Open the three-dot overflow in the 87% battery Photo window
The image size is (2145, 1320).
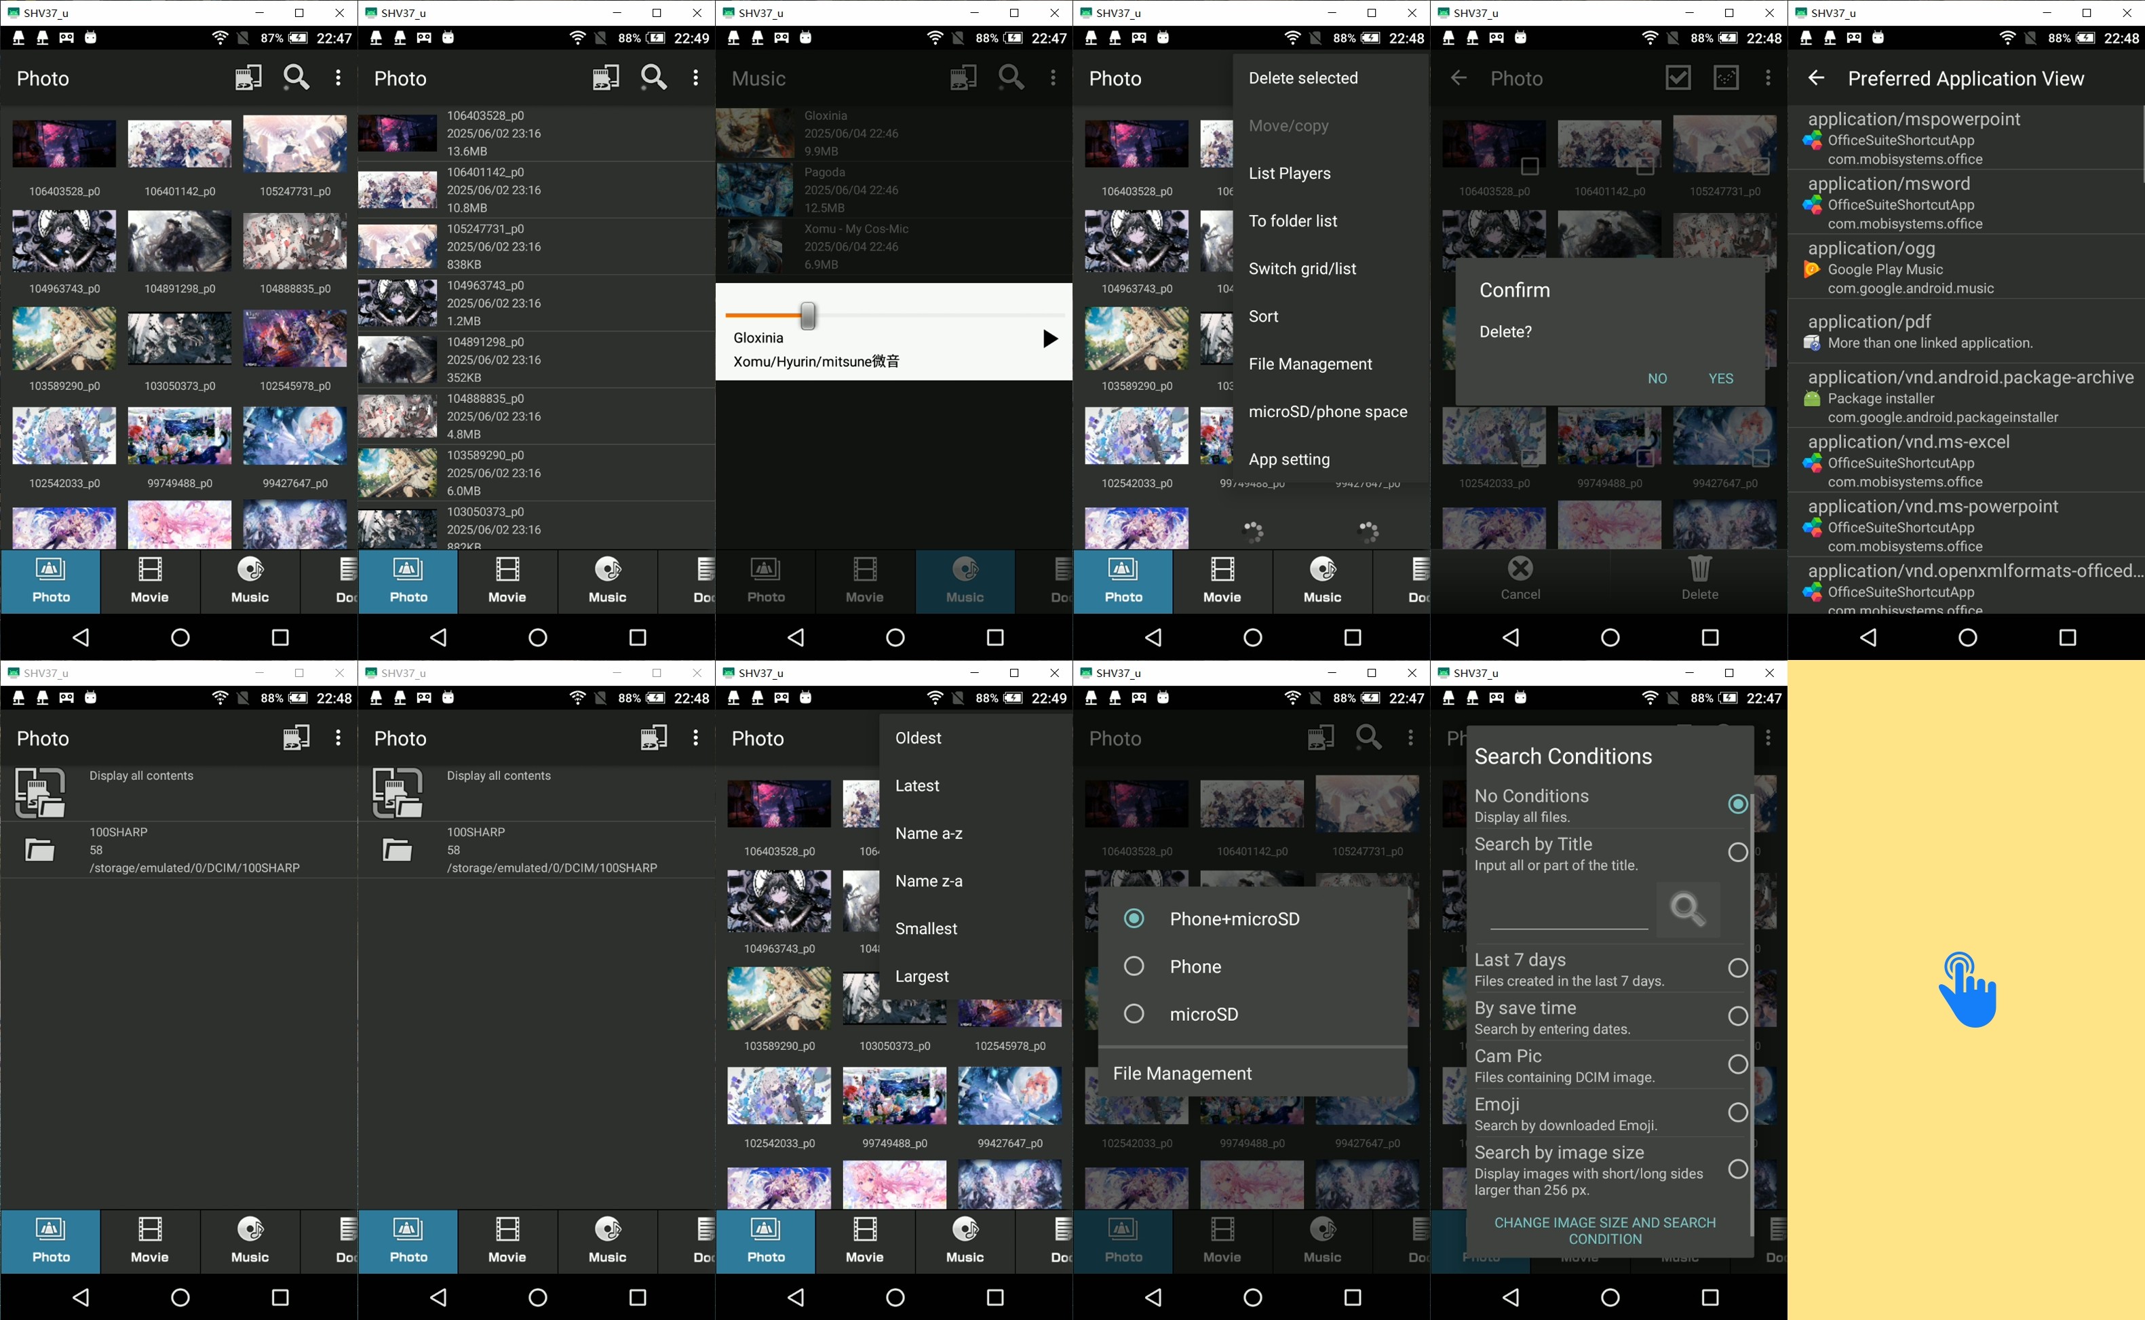[338, 78]
